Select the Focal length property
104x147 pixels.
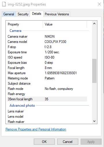[x=16, y=68]
